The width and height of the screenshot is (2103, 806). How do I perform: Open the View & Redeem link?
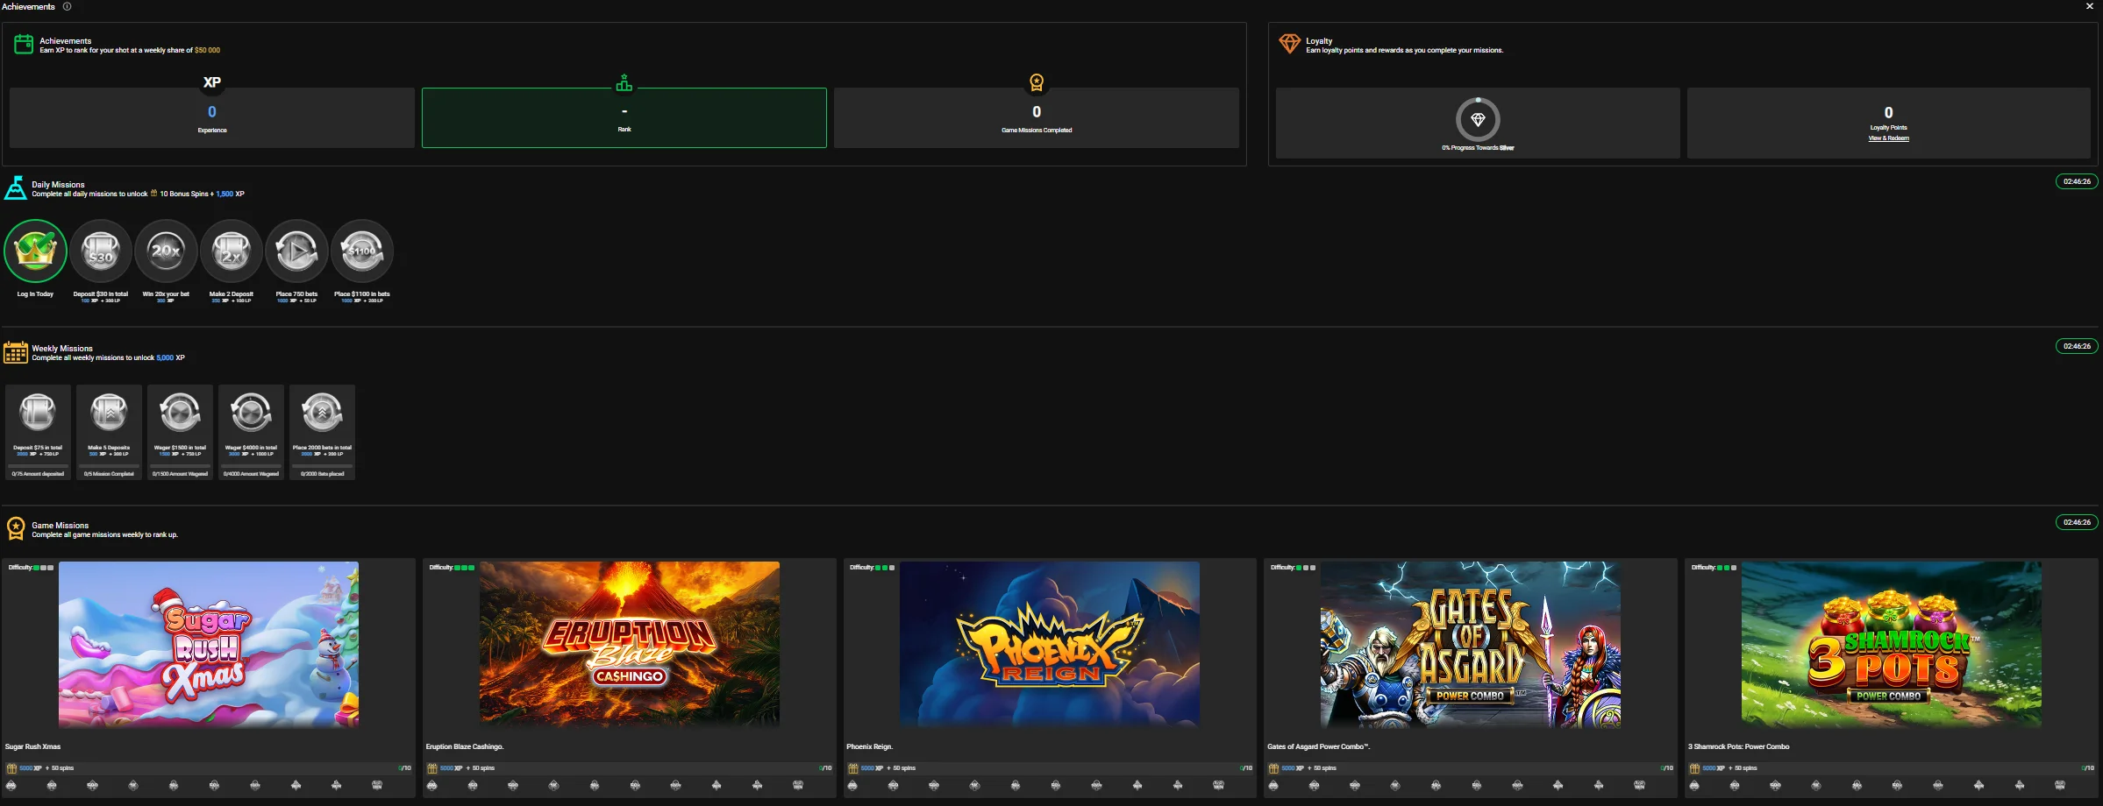tap(1888, 138)
